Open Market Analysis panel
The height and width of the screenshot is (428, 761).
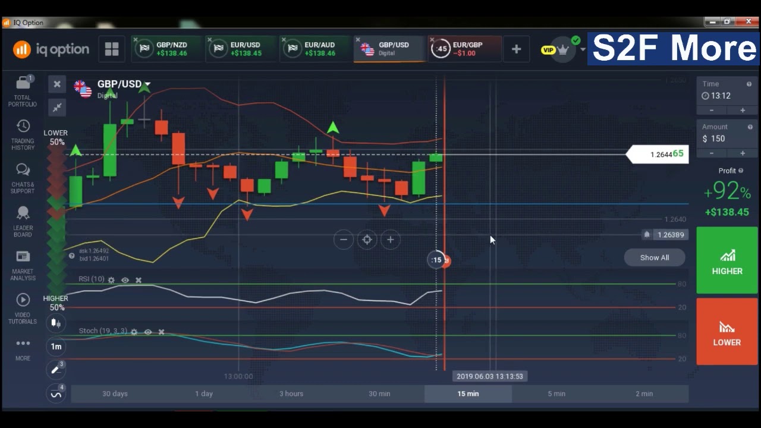(x=23, y=265)
